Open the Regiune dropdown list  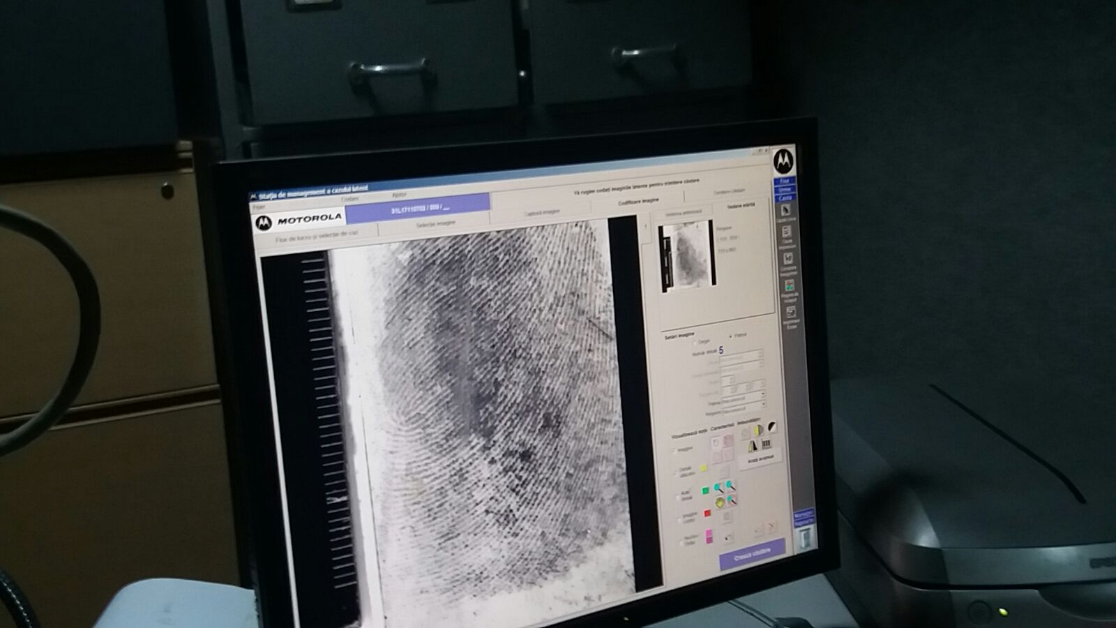(744, 410)
